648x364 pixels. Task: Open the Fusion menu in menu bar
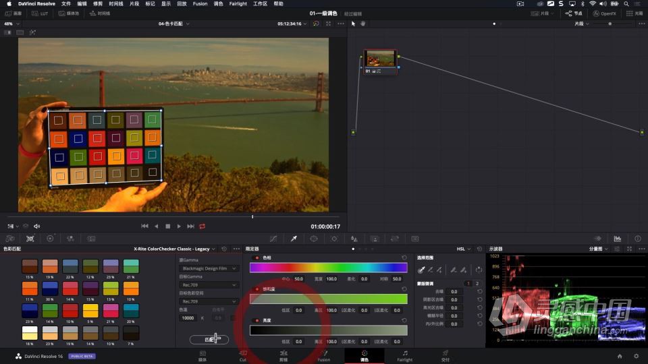pos(200,4)
